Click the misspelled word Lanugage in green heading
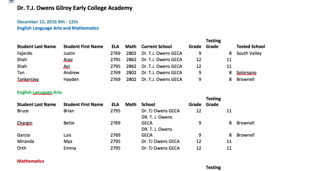This screenshot has width=310, height=171. 42,92
